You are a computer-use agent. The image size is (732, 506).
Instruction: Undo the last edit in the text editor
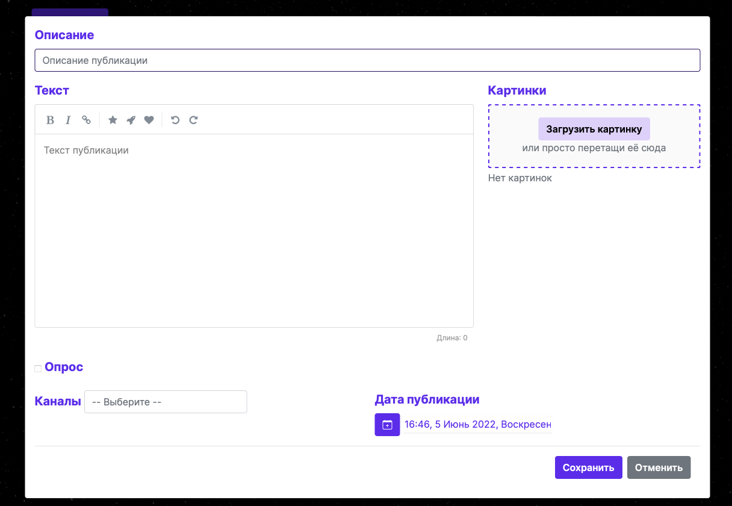[x=175, y=120]
